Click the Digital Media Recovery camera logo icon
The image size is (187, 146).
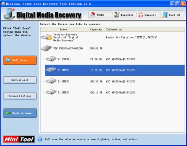tap(9, 14)
